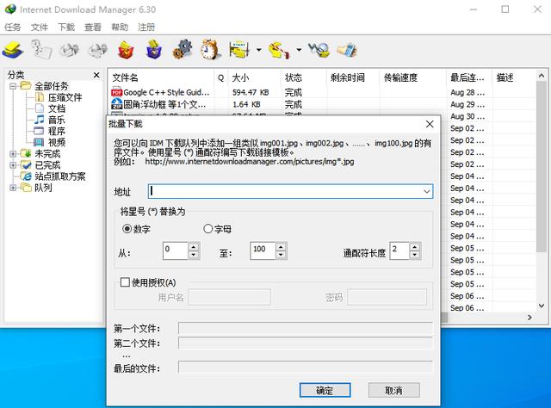The width and height of the screenshot is (551, 408).
Task: Click the PDF icon of Google C++ Style Guide
Action: [116, 92]
